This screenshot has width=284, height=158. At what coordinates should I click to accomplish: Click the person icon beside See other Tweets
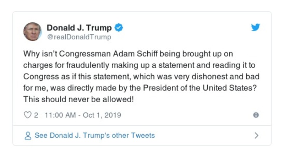tap(28, 135)
